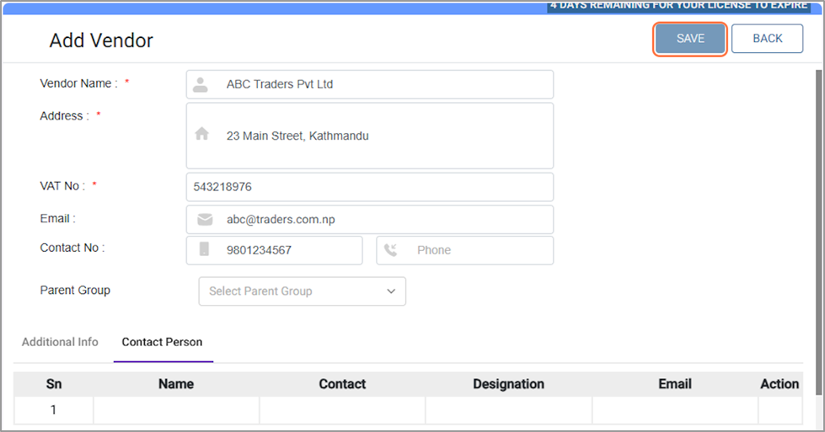Select the Contact Person tab
The height and width of the screenshot is (432, 825).
tap(162, 342)
